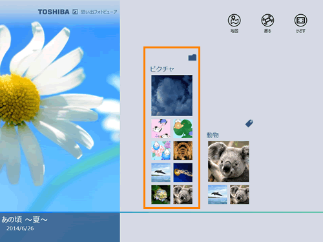Open the ピクチャ folder title

[162, 69]
